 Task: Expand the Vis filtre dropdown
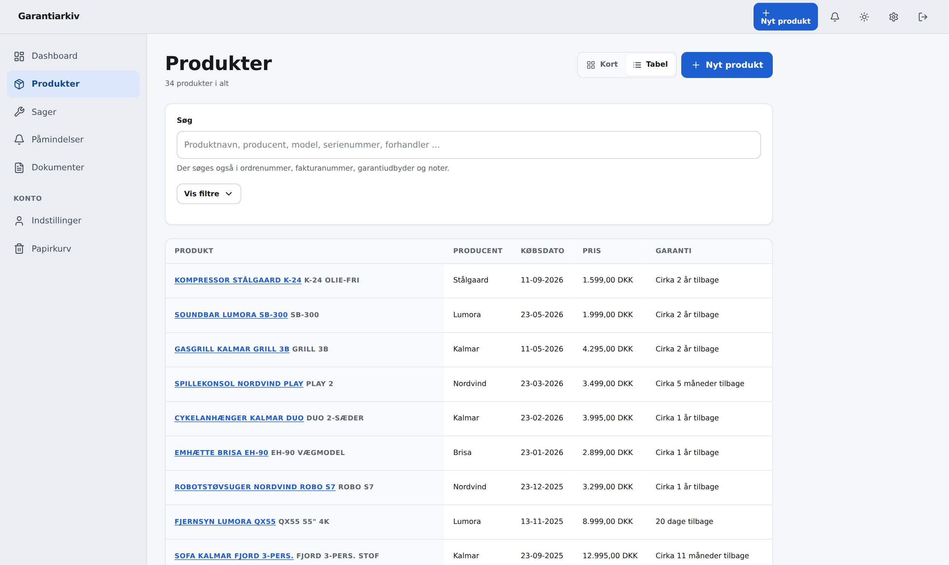[x=209, y=194]
